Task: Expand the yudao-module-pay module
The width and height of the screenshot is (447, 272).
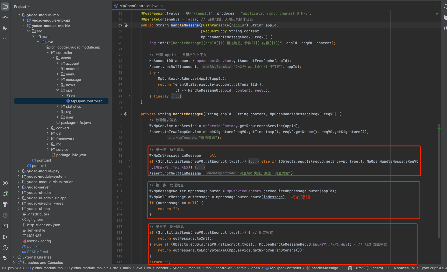Action: [x=19, y=171]
